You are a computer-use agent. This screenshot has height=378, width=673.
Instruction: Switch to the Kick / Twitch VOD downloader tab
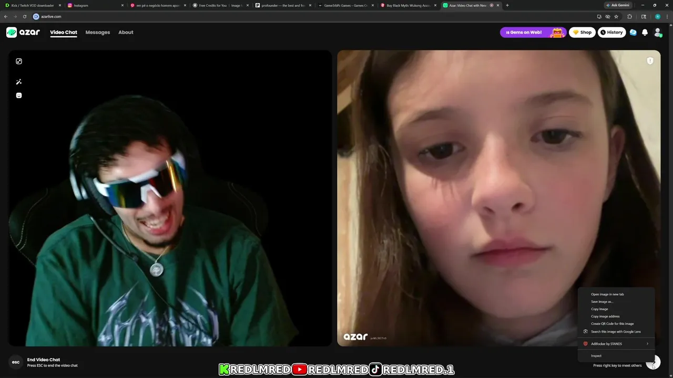[x=33, y=5]
